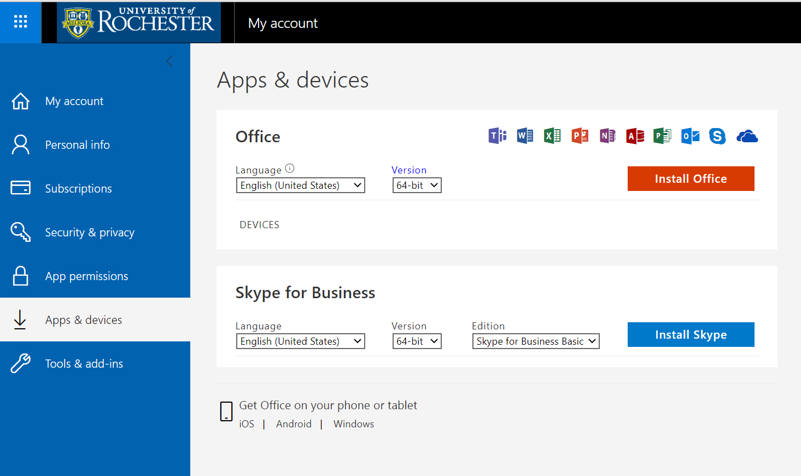Click the Windows link

click(354, 424)
